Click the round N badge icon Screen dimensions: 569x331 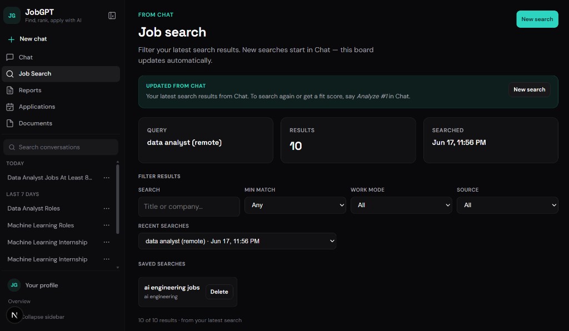[14, 315]
